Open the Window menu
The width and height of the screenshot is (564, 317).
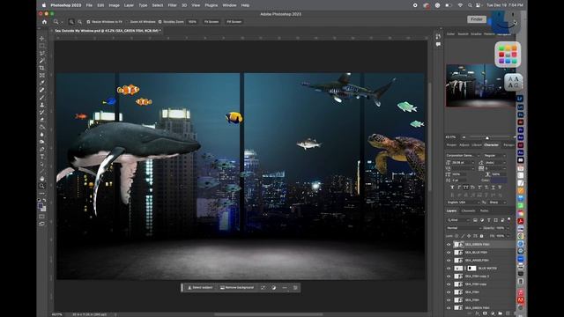click(229, 5)
